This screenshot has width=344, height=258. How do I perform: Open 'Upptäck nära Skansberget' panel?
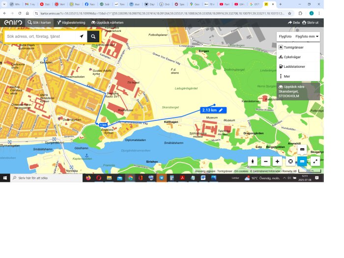298,91
